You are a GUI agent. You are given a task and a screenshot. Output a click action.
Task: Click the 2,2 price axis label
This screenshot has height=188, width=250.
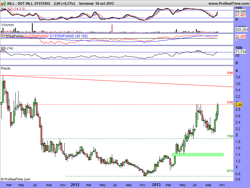[238, 129]
